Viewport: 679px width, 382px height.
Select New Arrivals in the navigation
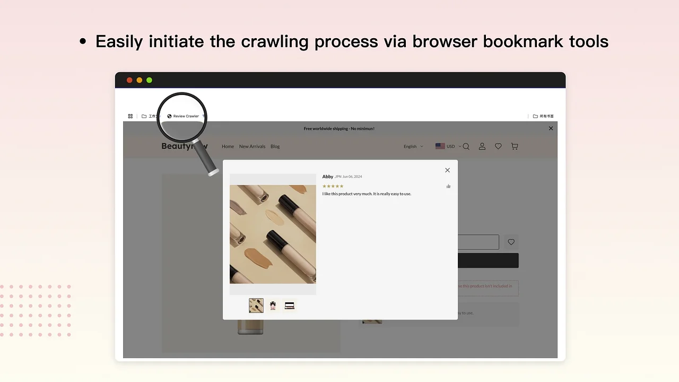click(x=252, y=146)
